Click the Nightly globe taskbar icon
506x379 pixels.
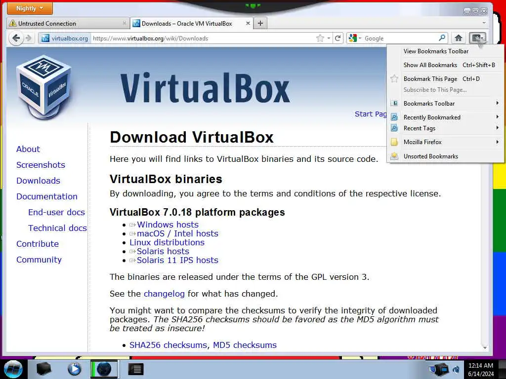pos(104,369)
